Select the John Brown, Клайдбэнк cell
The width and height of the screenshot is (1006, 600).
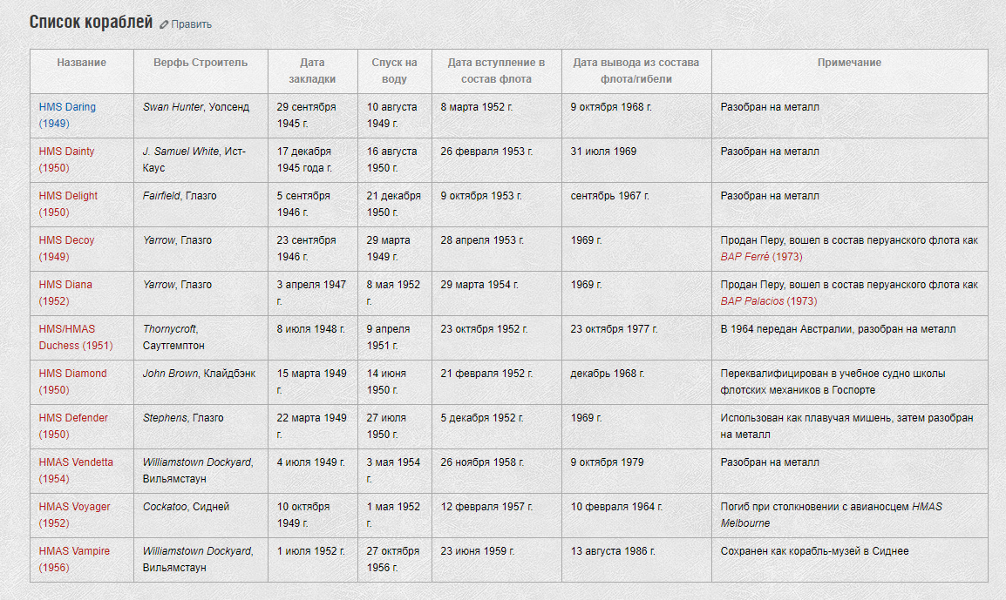click(201, 381)
